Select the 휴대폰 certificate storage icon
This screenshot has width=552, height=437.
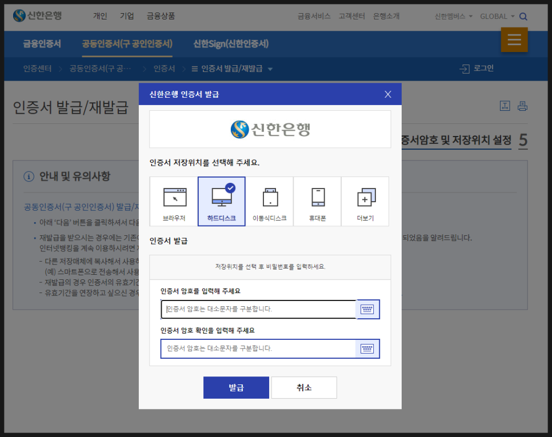(317, 201)
